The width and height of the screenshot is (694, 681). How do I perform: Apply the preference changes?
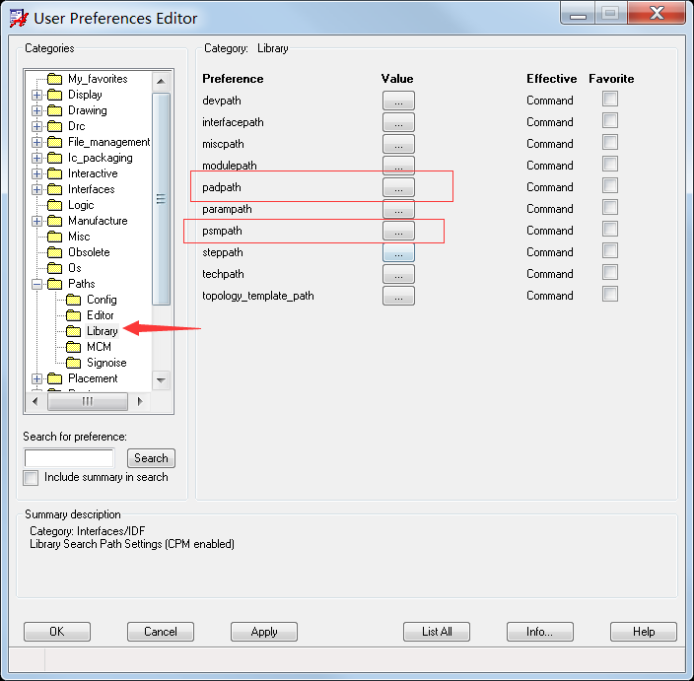click(x=264, y=632)
